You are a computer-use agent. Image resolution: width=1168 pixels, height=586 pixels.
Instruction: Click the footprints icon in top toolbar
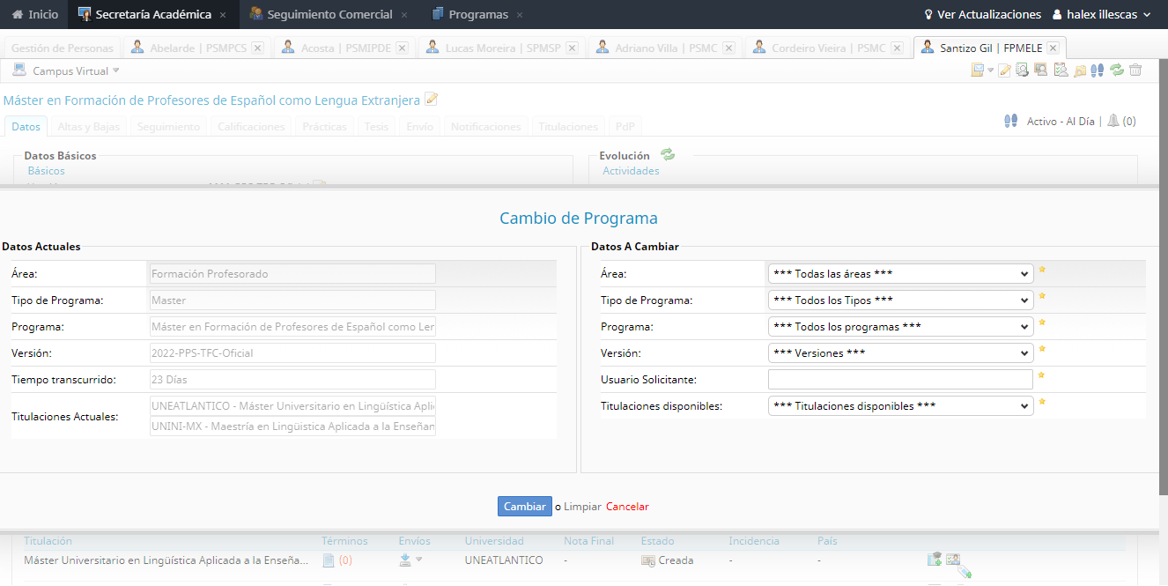(x=1098, y=70)
